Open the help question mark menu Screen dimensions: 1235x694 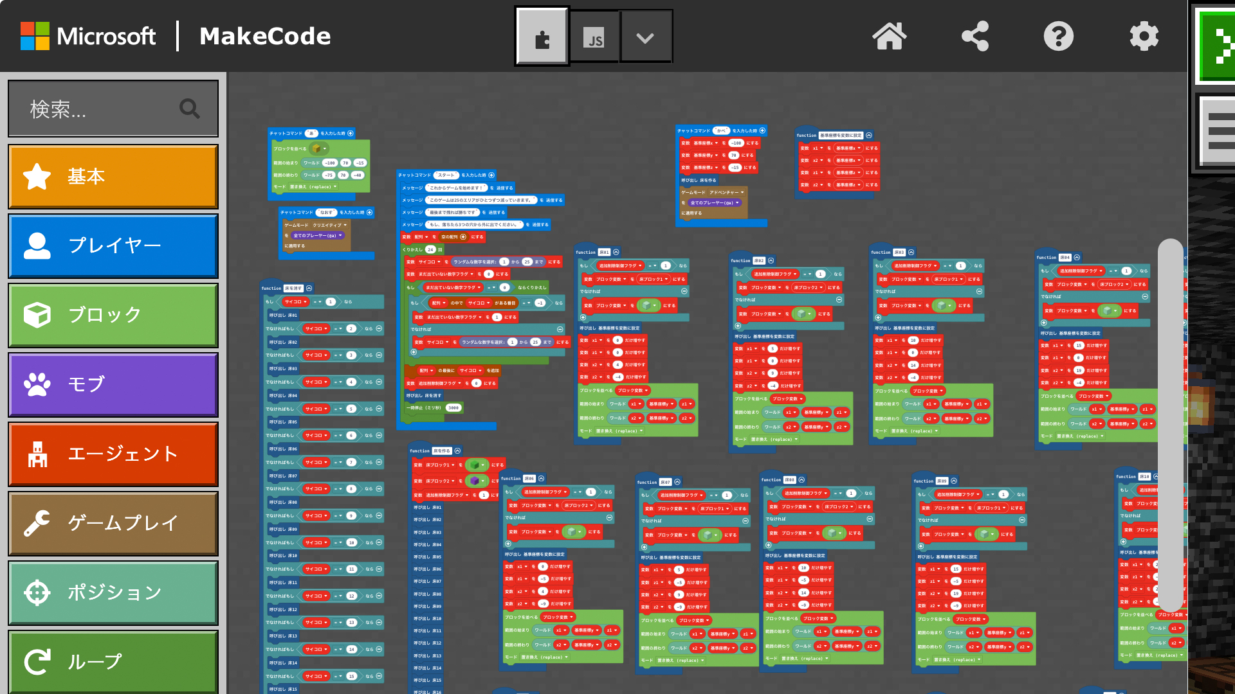pos(1058,36)
